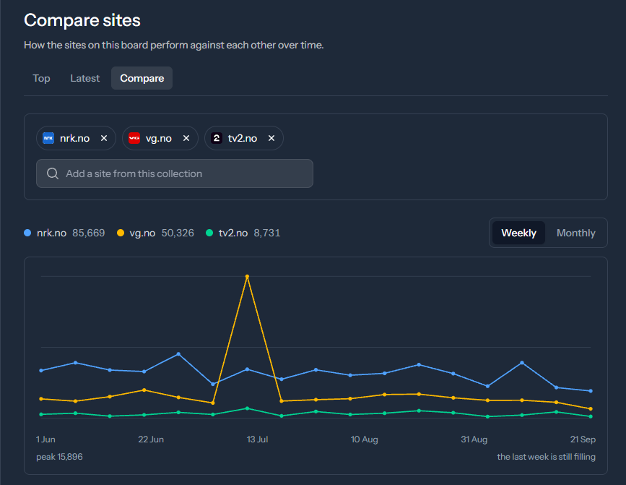Click the nrk.no logo icon

point(48,138)
